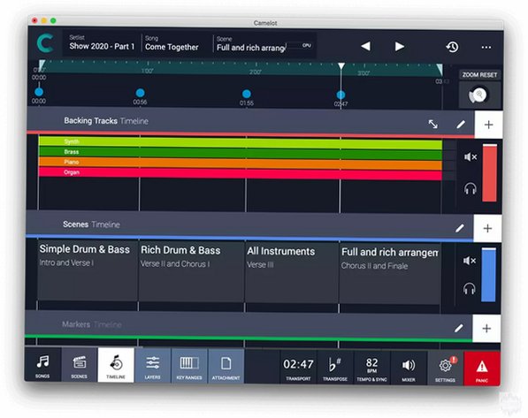Click the timeline marker at 02:47
This screenshot has width=528, height=418.
341,95
